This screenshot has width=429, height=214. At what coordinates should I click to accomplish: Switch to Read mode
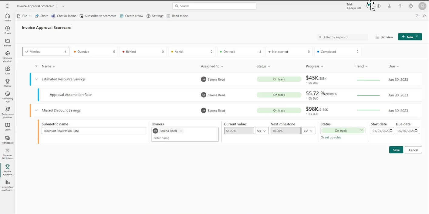177,16
